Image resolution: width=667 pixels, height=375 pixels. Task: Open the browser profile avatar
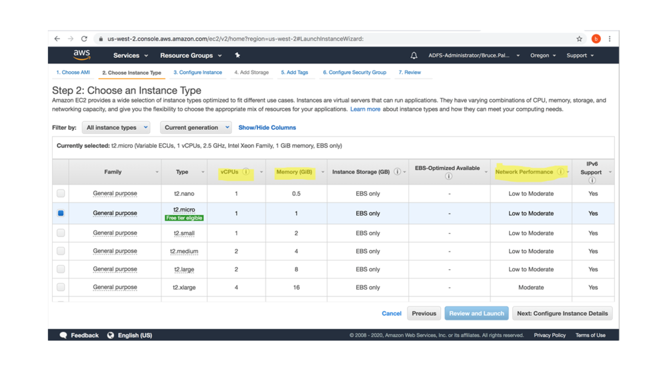[x=596, y=39]
